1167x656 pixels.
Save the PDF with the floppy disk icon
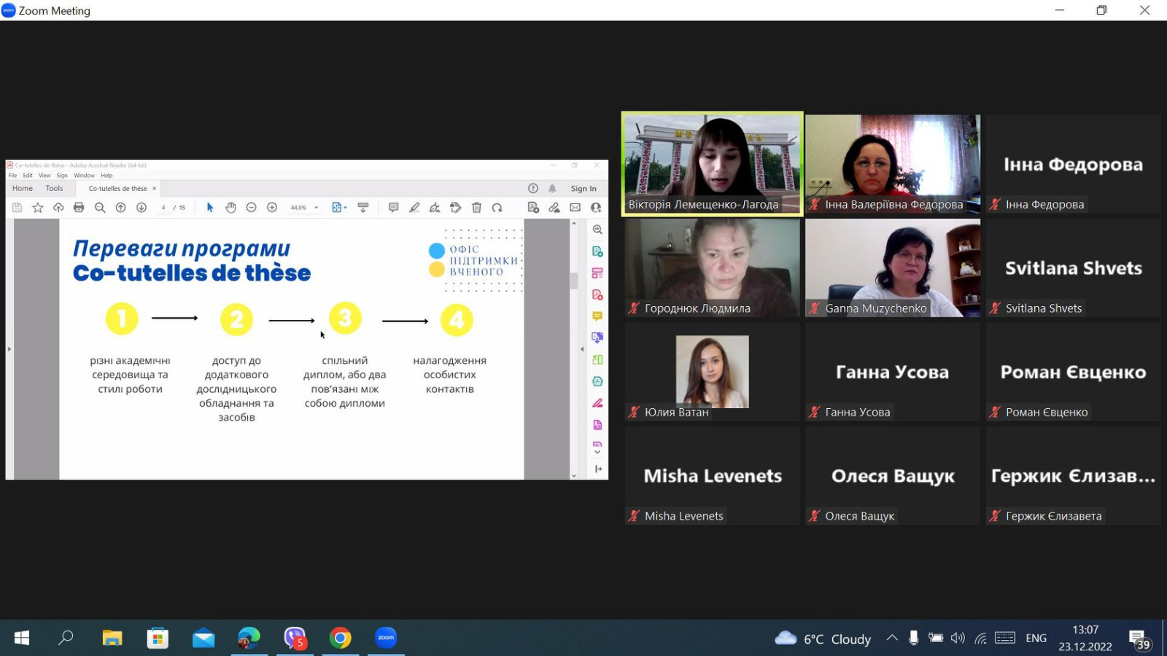coord(17,208)
